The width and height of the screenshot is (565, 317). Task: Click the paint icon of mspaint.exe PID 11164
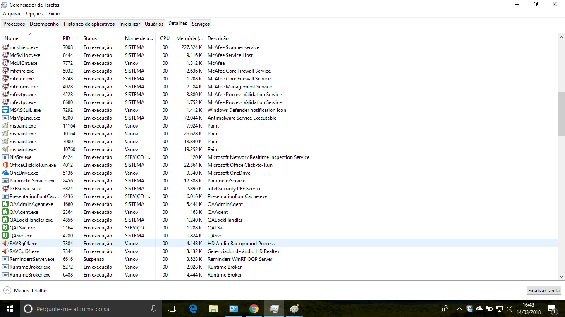[x=5, y=126]
